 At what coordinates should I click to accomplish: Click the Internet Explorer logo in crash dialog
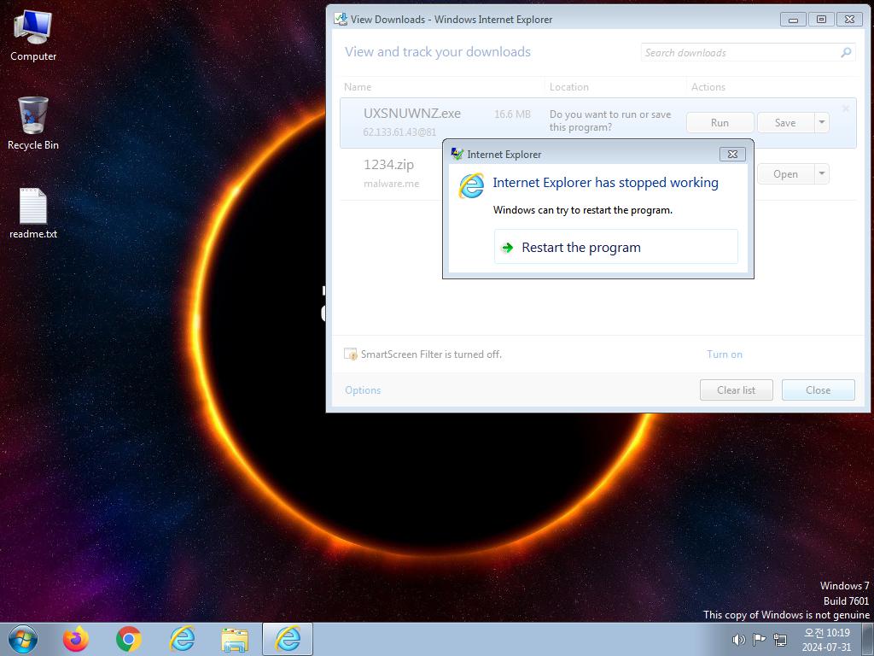471,185
